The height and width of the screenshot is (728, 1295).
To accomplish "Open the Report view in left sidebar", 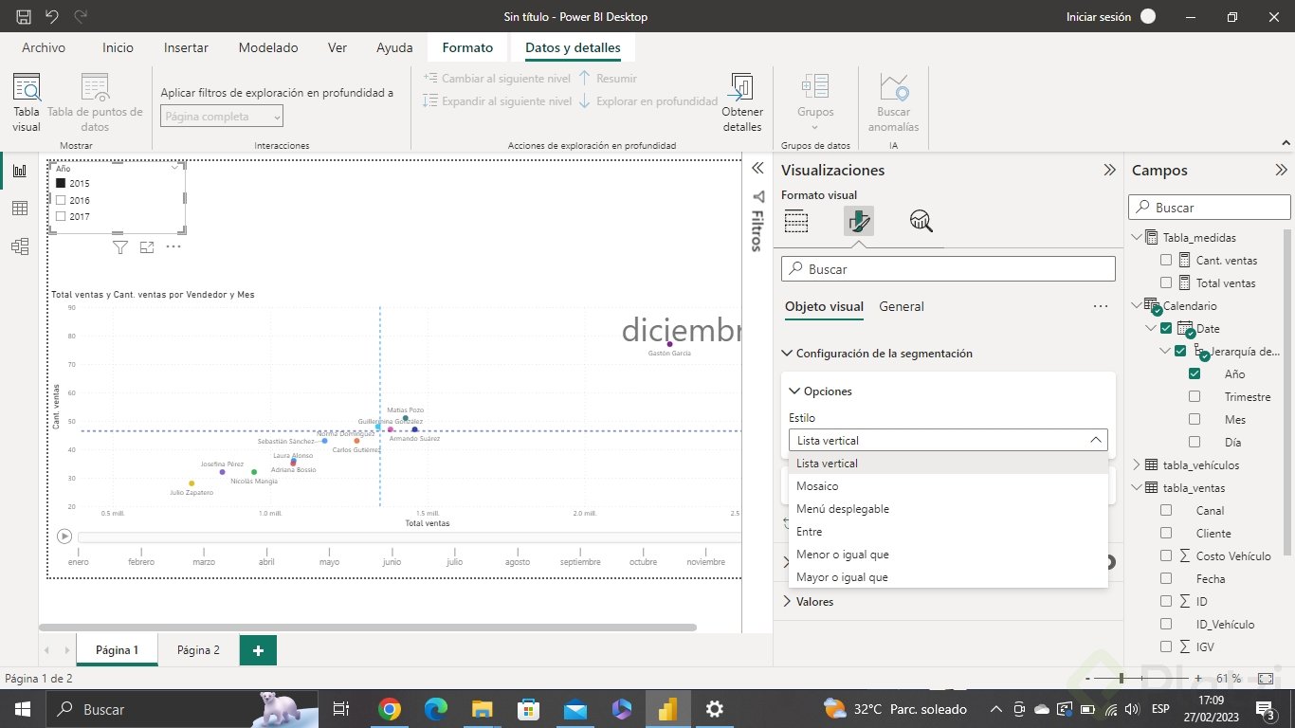I will coord(19,171).
